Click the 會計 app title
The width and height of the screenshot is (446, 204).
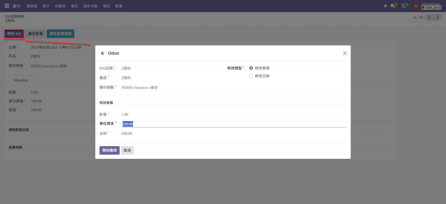[17, 6]
